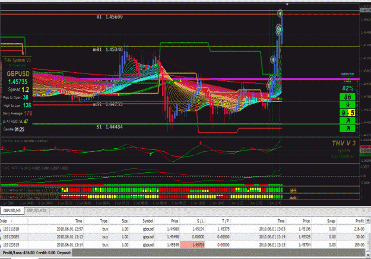Viewport: 371px width, 259px height.
Task: Click the yellow-highlighted 9.5 box
Action: click(347, 113)
